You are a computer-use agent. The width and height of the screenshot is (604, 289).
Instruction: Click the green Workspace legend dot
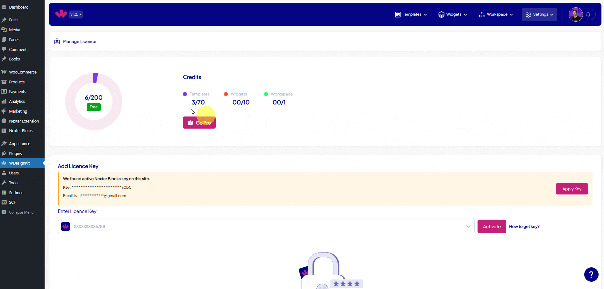coord(266,94)
